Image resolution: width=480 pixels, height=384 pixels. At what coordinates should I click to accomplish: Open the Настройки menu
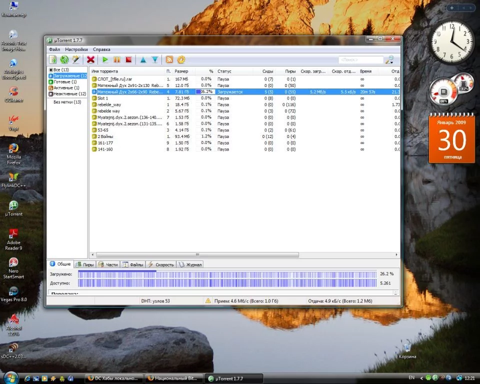(76, 49)
